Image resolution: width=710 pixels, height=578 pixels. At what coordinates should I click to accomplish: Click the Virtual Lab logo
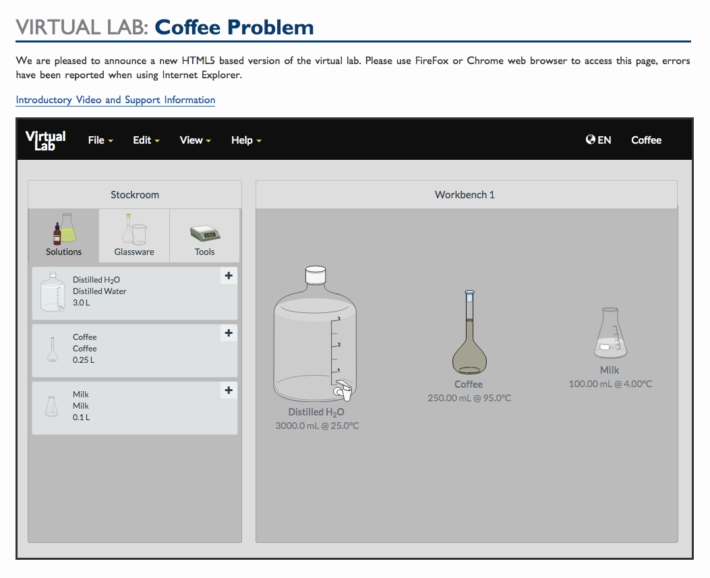click(x=45, y=140)
